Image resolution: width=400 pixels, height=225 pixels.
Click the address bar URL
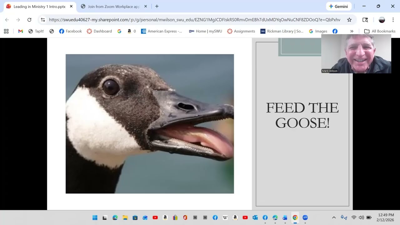(194, 20)
